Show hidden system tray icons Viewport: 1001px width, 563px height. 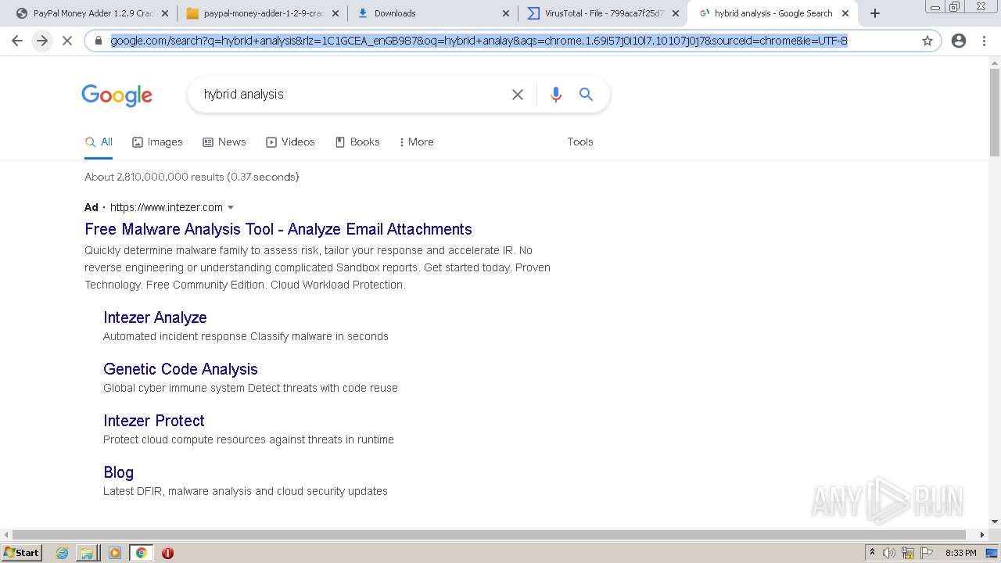(872, 553)
